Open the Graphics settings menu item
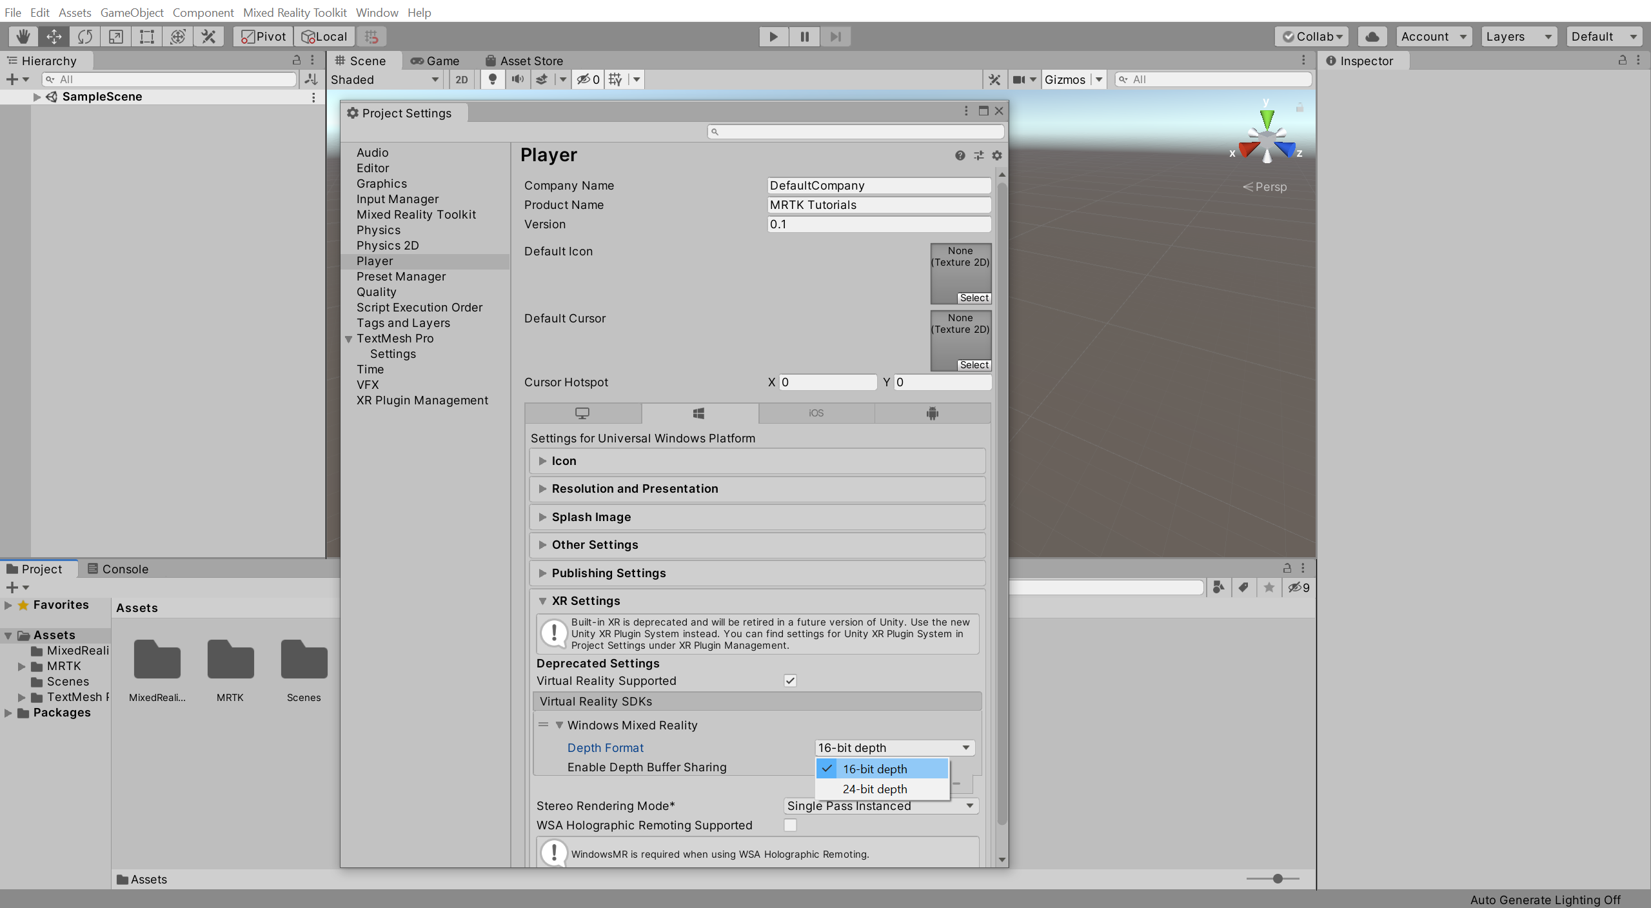The height and width of the screenshot is (908, 1651). tap(380, 183)
